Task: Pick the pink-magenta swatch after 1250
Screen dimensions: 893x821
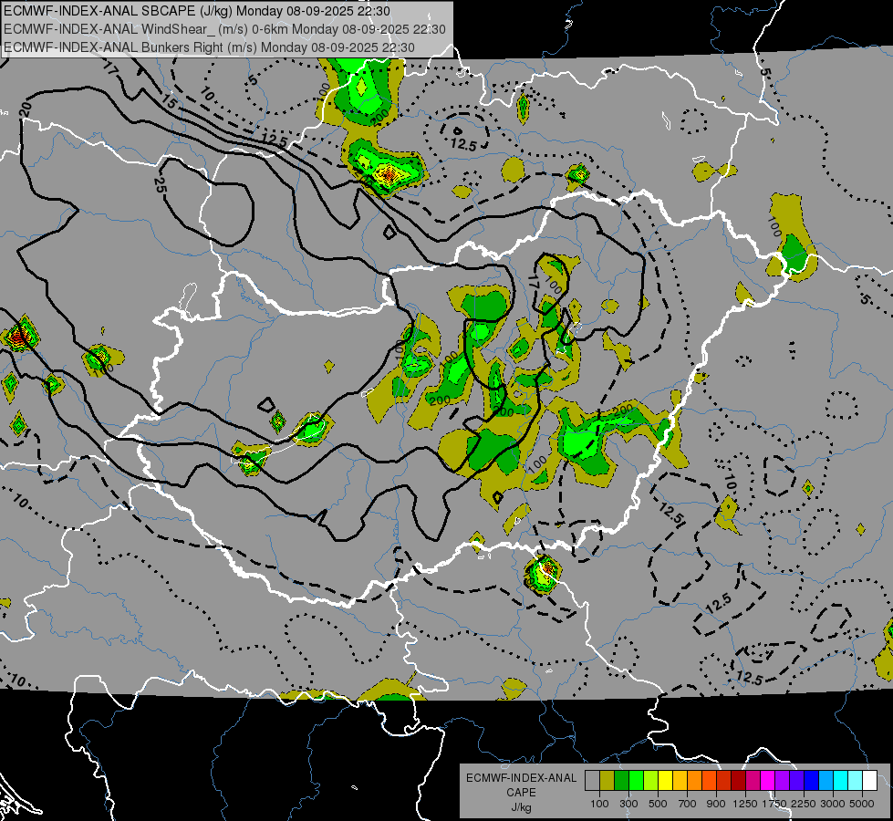Action: (x=753, y=780)
